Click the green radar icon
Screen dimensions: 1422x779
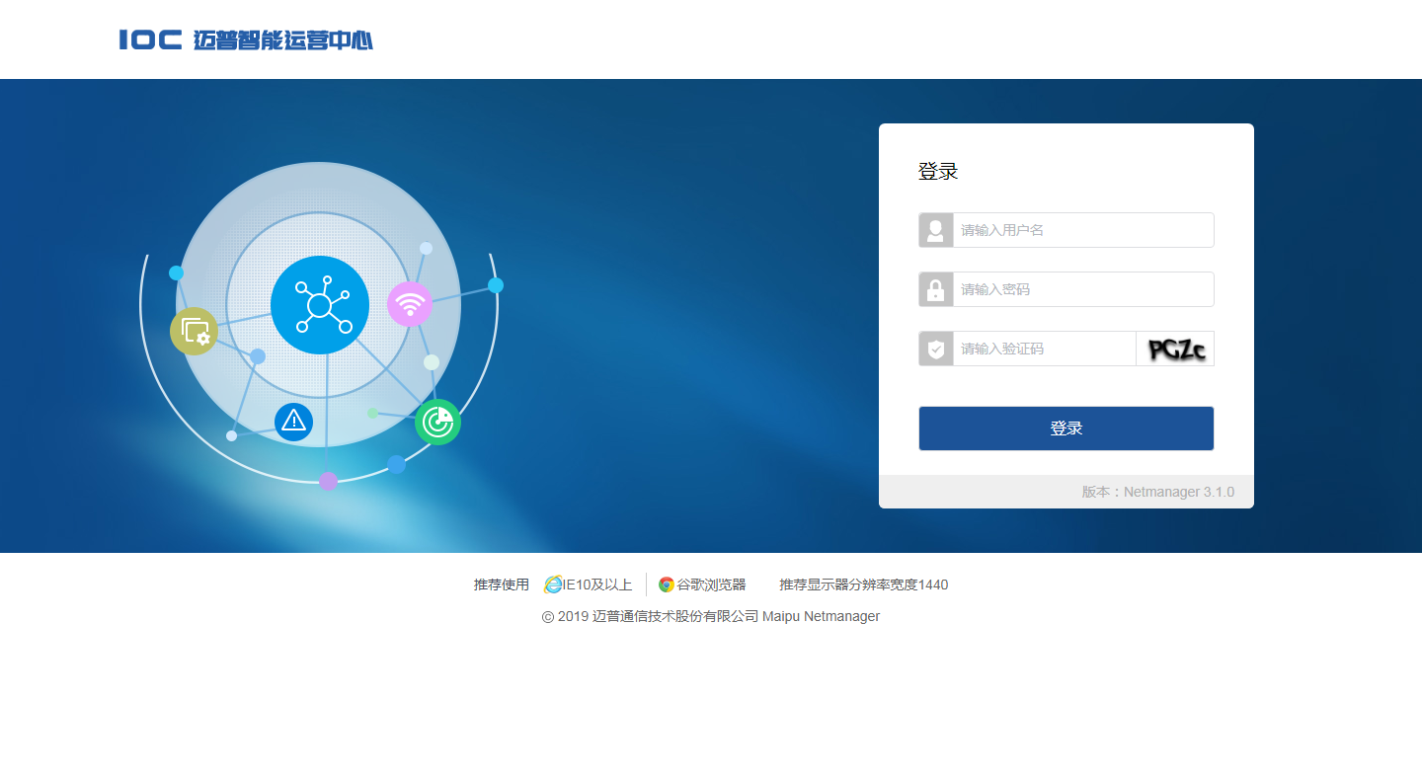tap(437, 422)
